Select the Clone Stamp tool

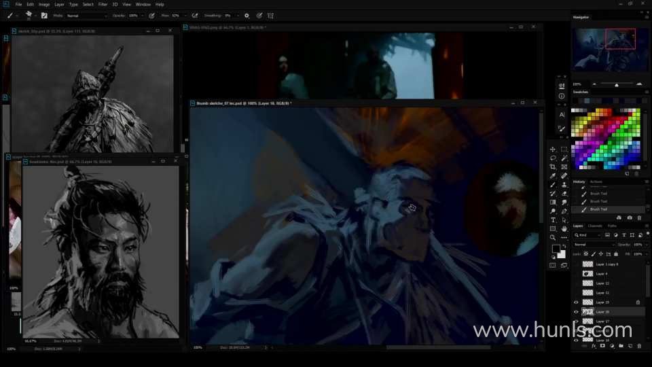coord(564,185)
